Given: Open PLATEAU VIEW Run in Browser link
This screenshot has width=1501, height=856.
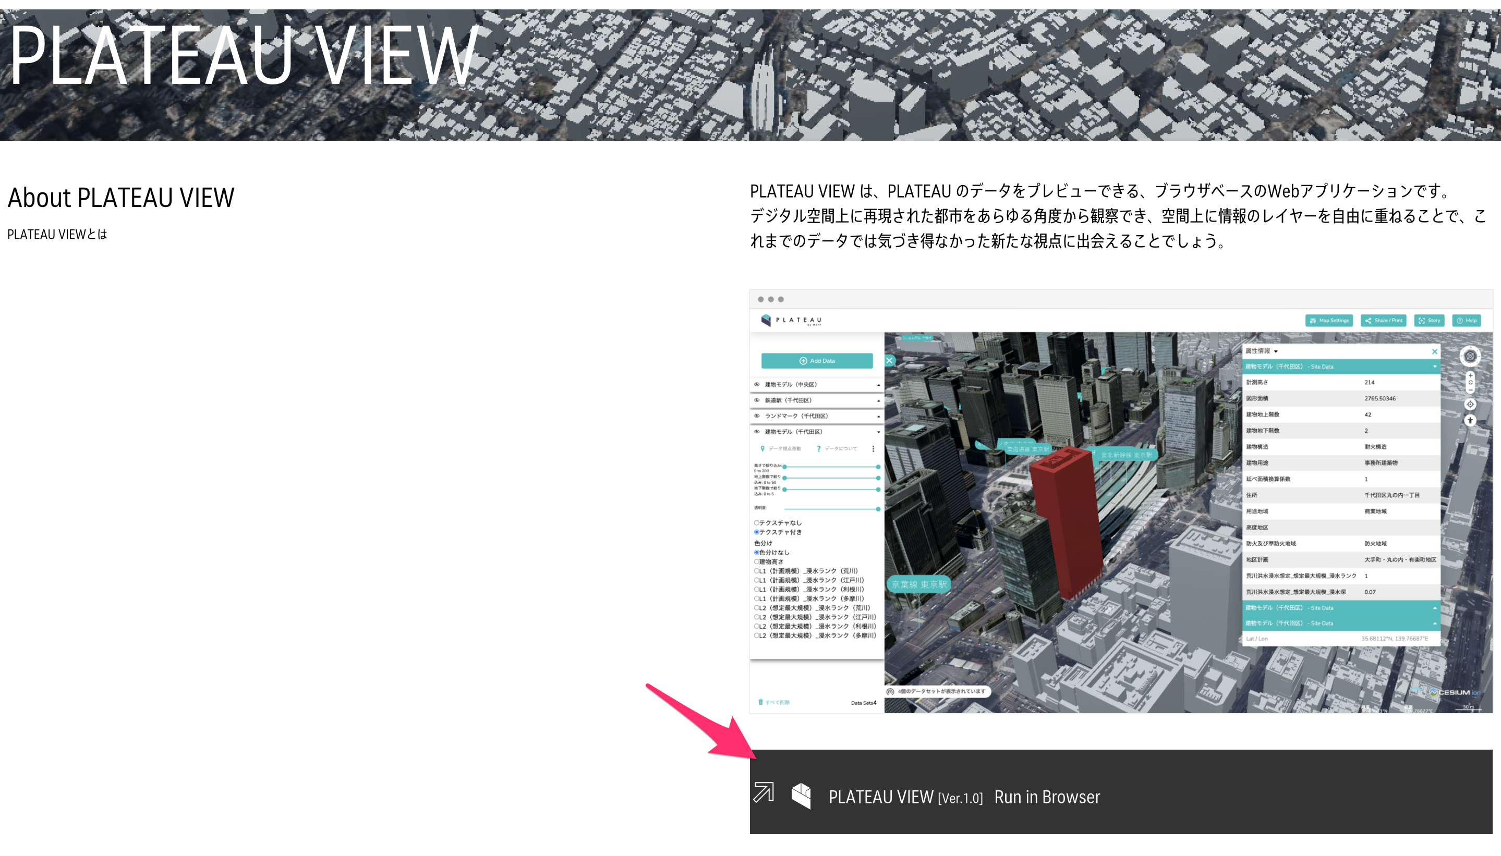Looking at the screenshot, I should pos(1121,792).
